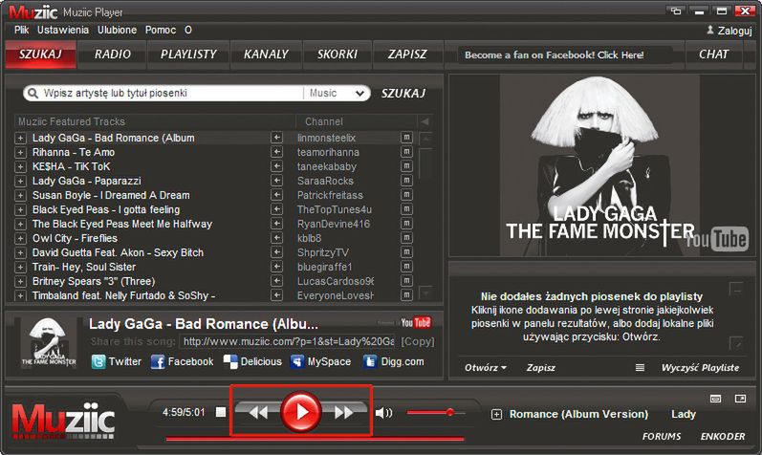Viewport: 762px width, 455px height.
Task: Add Train Hey, Soul Sister to playlist
Action: [x=20, y=268]
